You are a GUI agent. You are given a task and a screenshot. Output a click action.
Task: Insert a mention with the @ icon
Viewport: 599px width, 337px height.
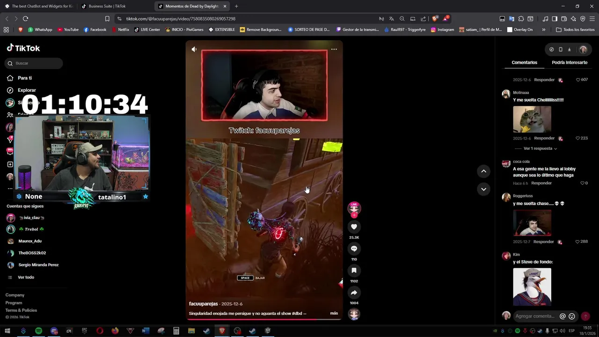[x=562, y=316]
